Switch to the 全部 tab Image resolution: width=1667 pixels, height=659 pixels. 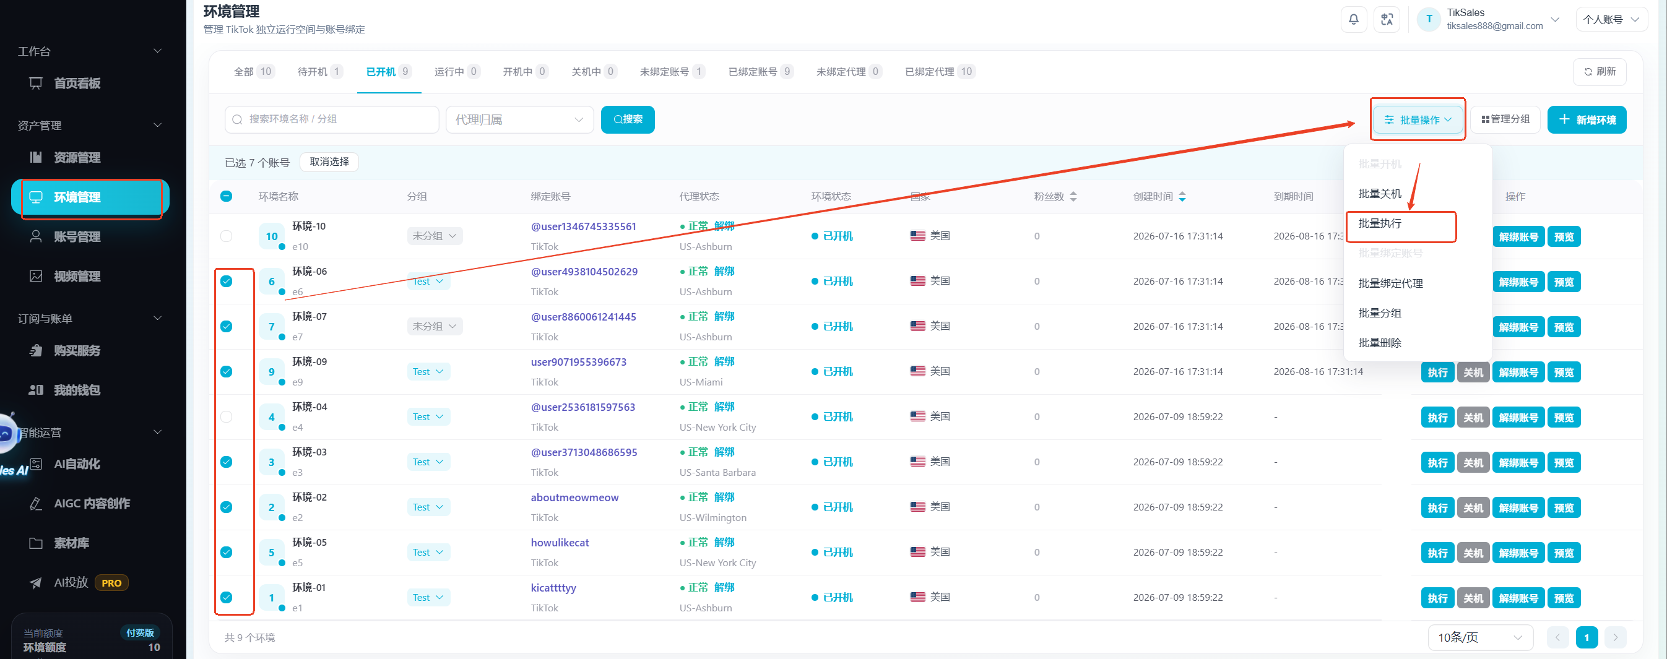[x=253, y=72]
